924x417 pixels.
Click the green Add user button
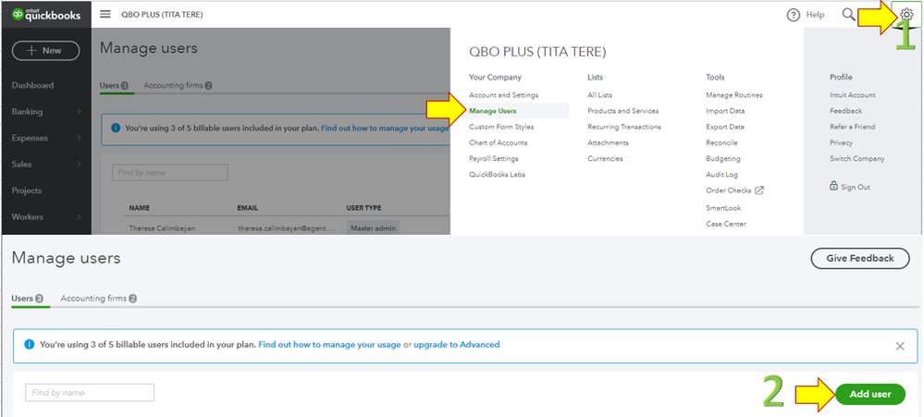point(869,394)
